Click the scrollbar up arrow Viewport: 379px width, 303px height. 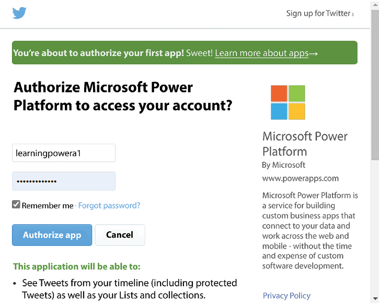(x=375, y=4)
